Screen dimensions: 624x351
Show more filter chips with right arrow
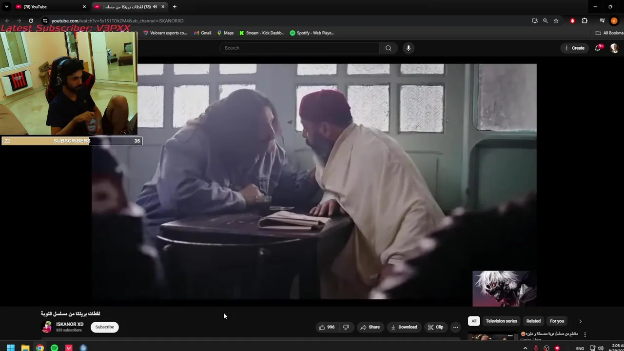(580, 321)
